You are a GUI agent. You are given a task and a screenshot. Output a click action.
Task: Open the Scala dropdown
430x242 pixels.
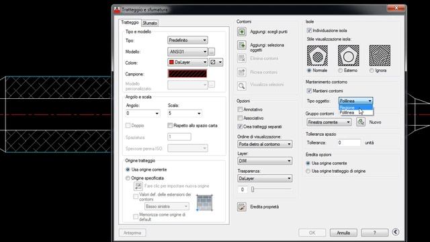tap(185, 114)
